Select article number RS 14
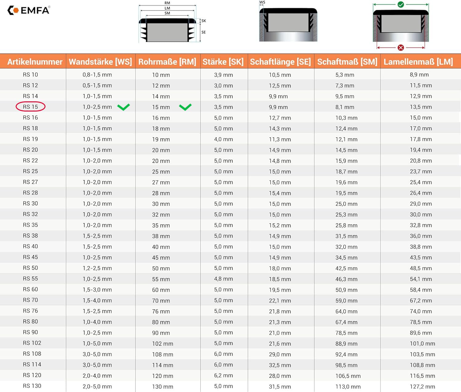The height and width of the screenshot is (392, 461). pos(30,96)
